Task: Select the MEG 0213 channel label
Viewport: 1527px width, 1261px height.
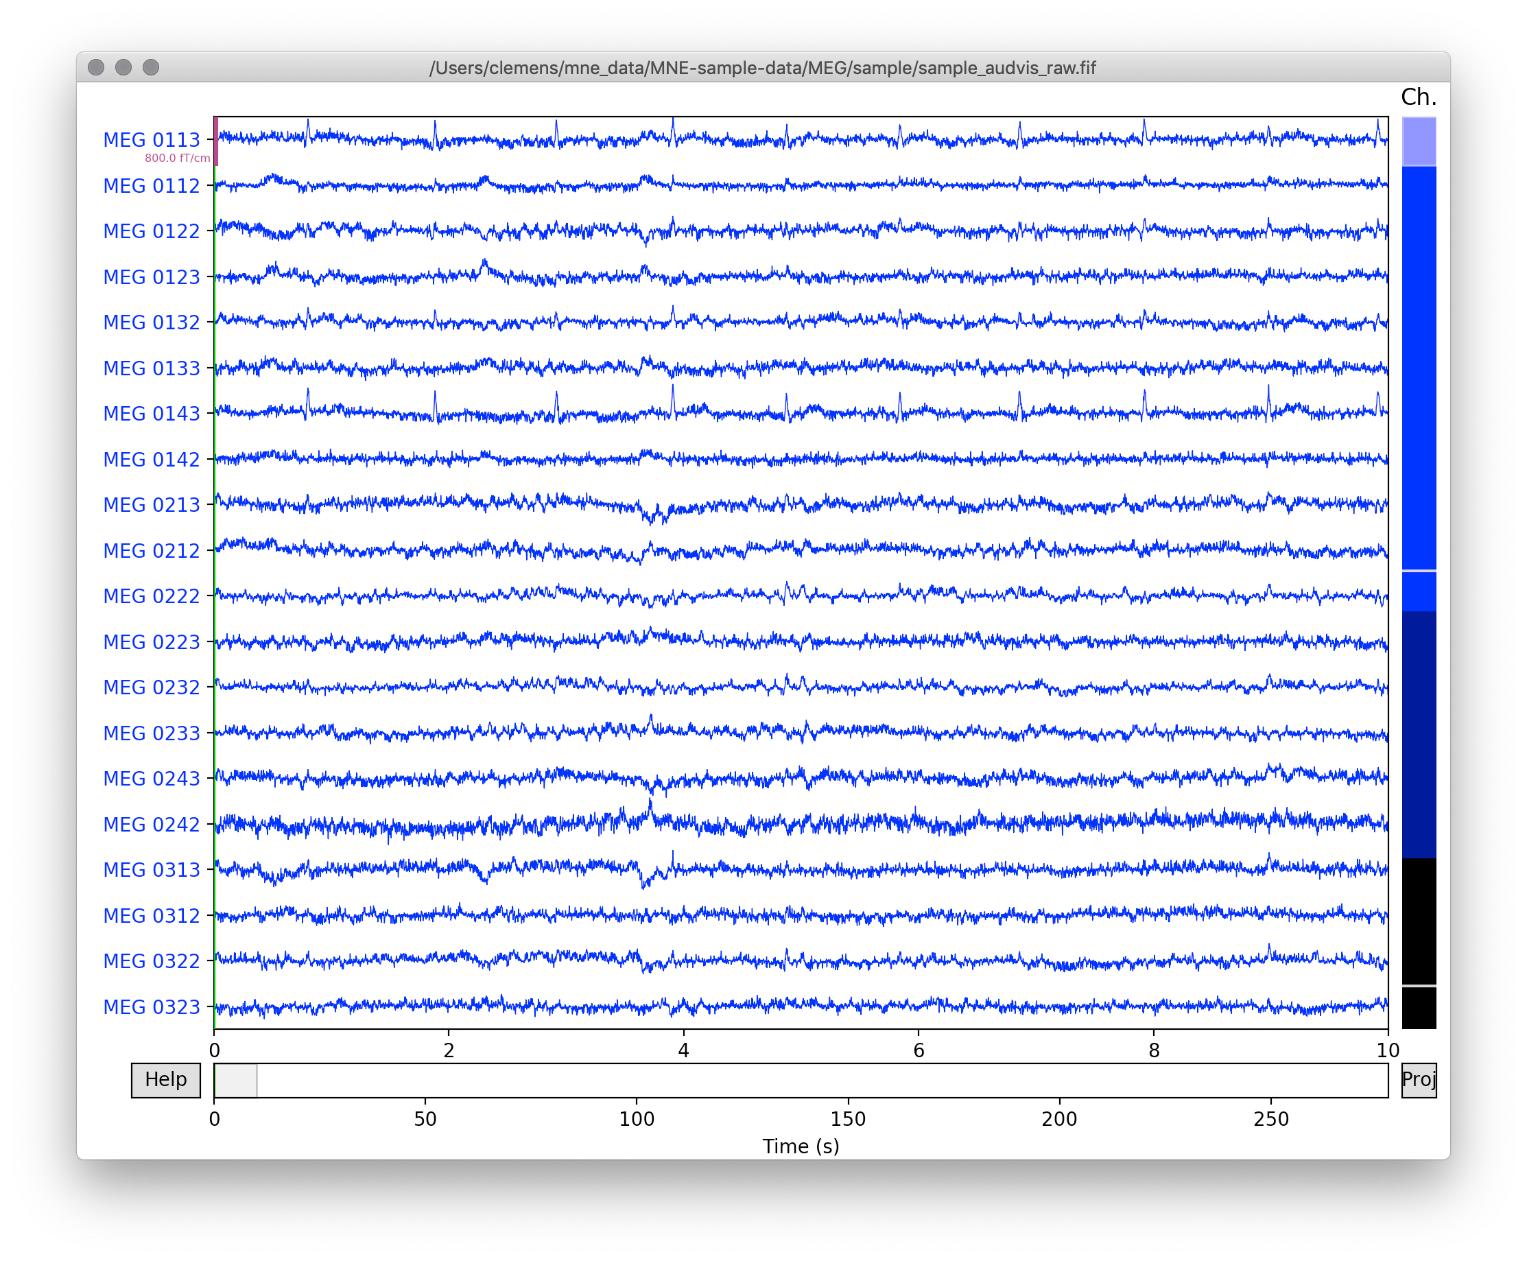Action: pyautogui.click(x=151, y=505)
